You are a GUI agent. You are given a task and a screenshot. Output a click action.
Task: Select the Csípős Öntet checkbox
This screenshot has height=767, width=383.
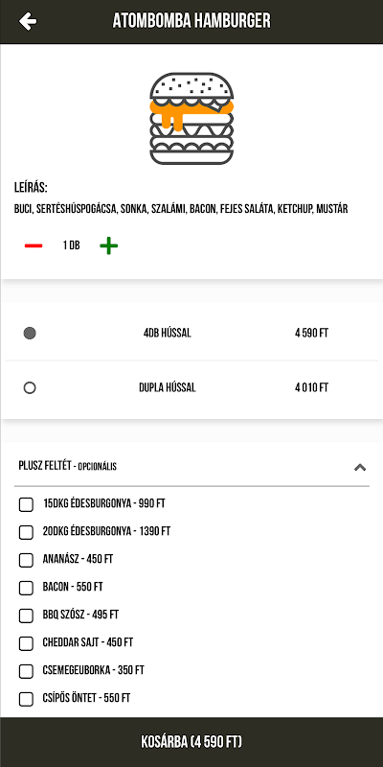[26, 700]
